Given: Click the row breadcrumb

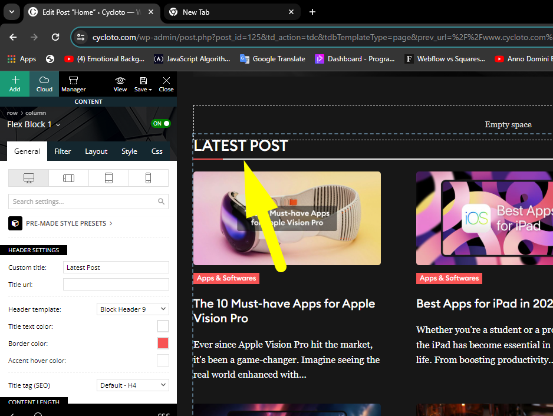Looking at the screenshot, I should point(12,113).
